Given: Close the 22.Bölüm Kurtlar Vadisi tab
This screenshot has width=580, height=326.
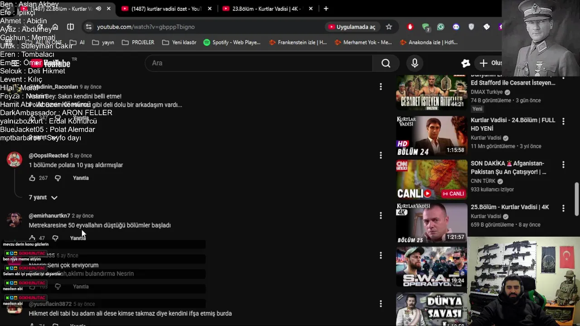Looking at the screenshot, I should (109, 9).
